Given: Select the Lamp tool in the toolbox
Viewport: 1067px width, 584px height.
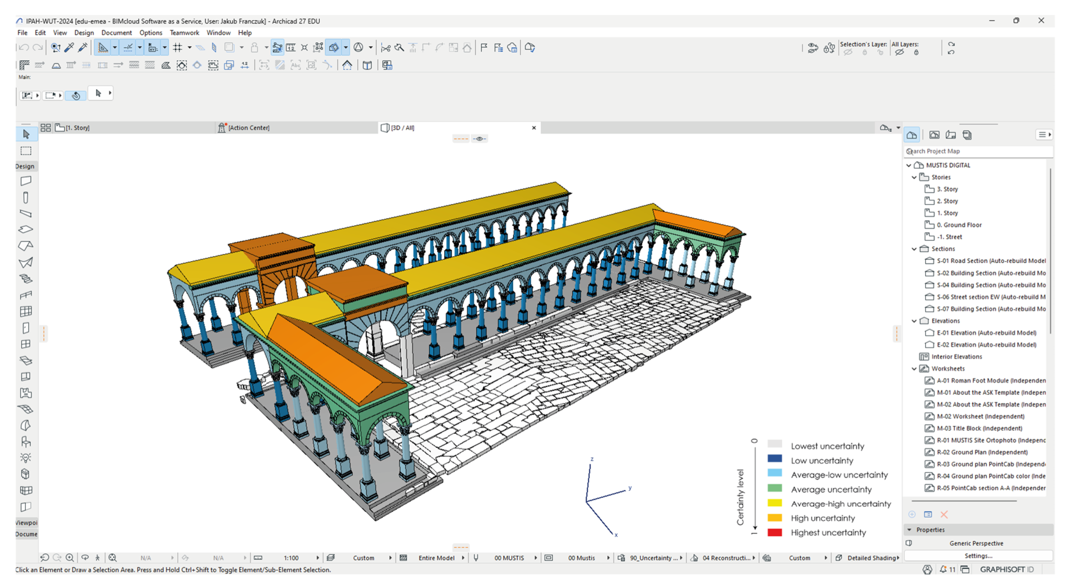Looking at the screenshot, I should (26, 458).
